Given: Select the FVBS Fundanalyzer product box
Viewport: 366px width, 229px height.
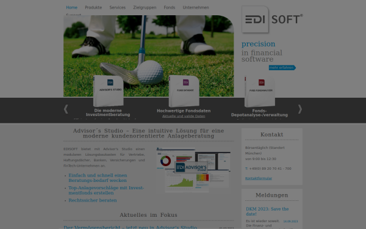Looking at the screenshot, I should pyautogui.click(x=260, y=91).
